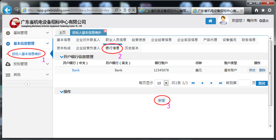Open the 银行信息 tab

pos(112,48)
